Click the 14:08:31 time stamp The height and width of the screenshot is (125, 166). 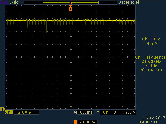(x=148, y=122)
